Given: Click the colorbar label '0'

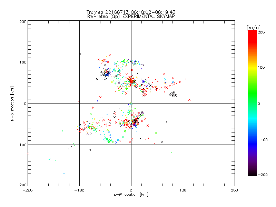Looking at the screenshot, I should [x=259, y=103].
